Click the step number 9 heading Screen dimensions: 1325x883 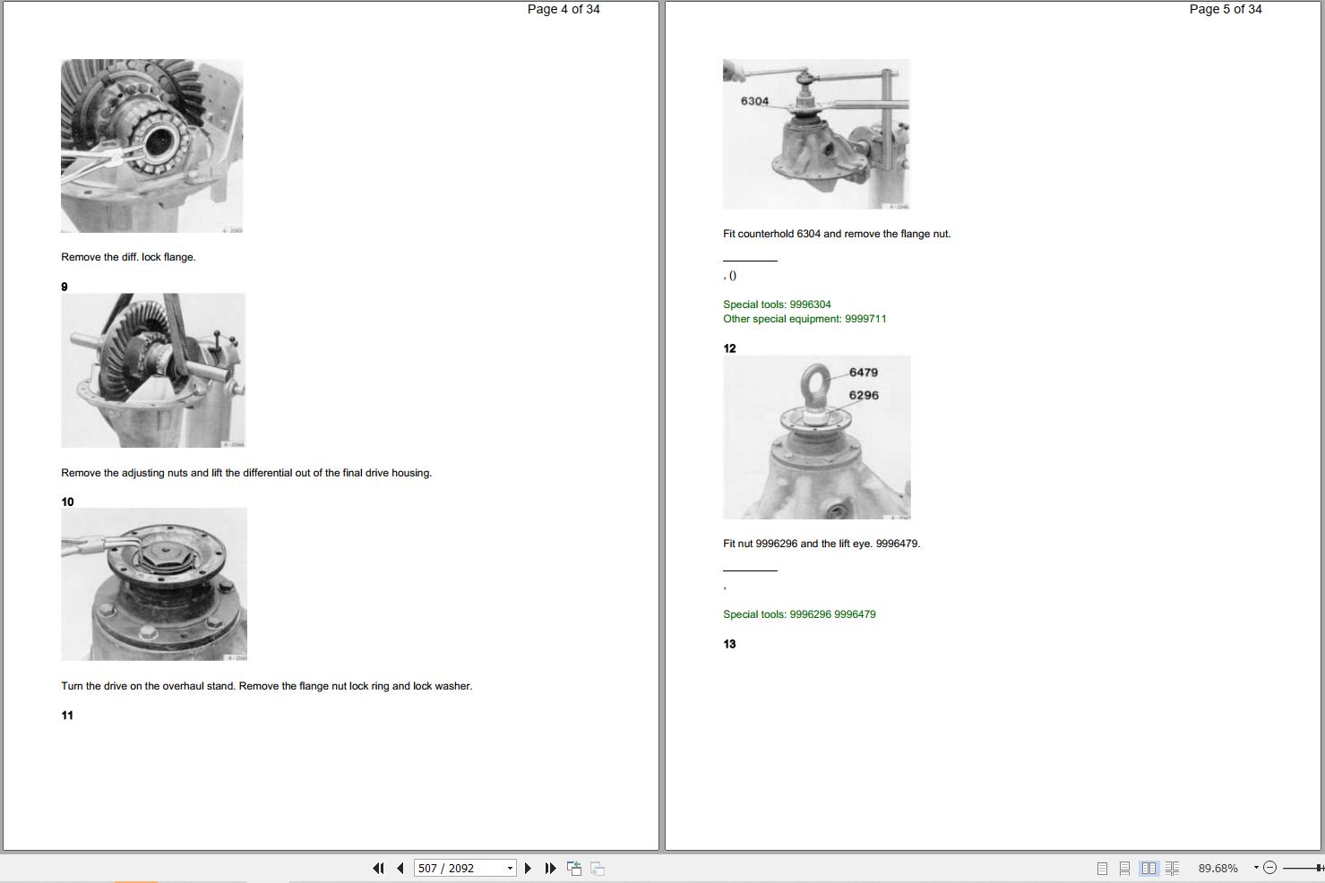(x=65, y=287)
